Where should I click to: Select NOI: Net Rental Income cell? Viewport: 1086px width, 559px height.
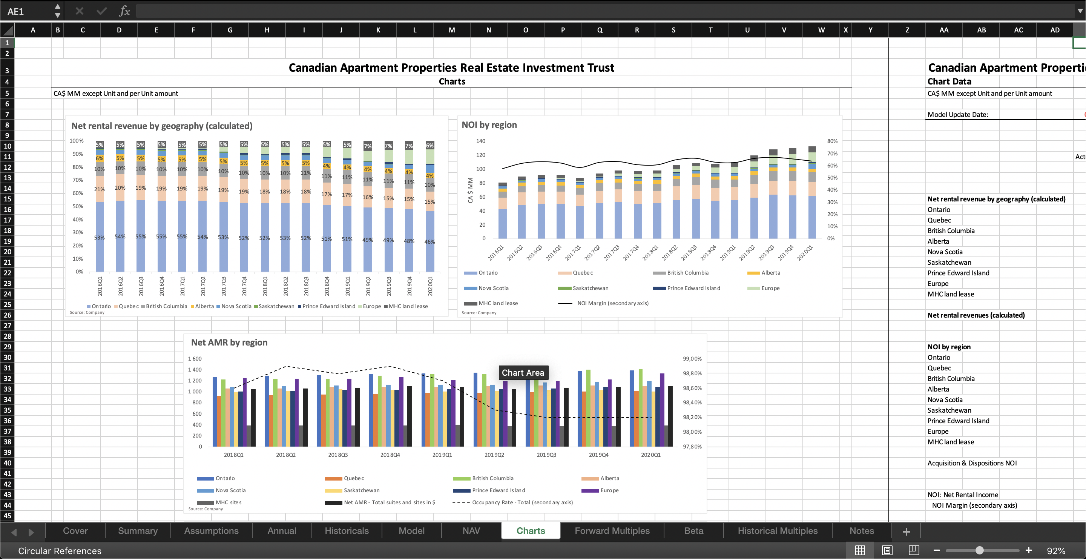point(962,494)
